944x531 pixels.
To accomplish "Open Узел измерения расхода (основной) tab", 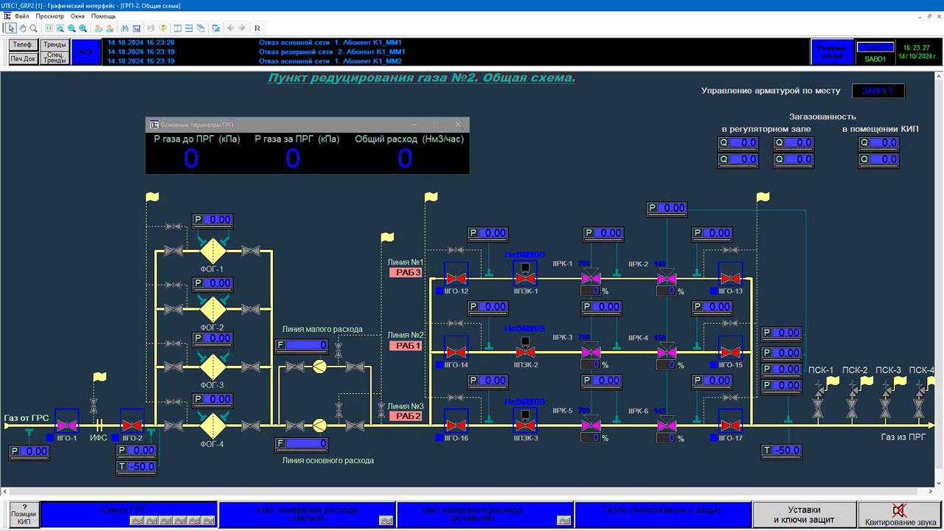I will click(485, 514).
